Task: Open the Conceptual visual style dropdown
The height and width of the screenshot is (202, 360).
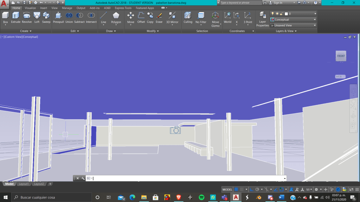Action: pyautogui.click(x=293, y=20)
